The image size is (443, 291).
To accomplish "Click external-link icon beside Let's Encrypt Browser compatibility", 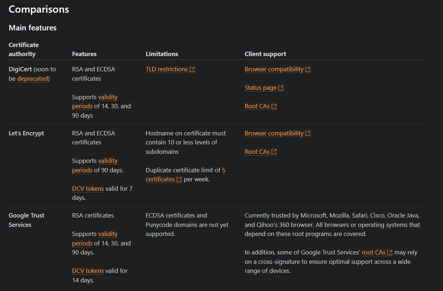I will 308,134.
